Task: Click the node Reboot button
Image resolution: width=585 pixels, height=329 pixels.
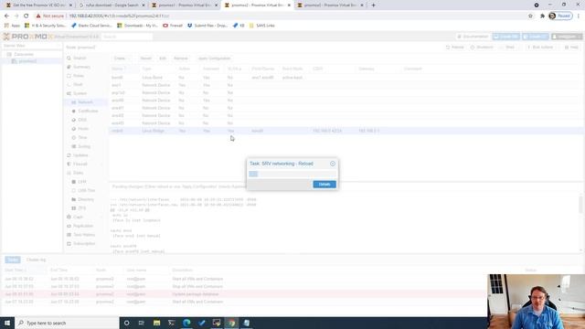Action: [455, 48]
